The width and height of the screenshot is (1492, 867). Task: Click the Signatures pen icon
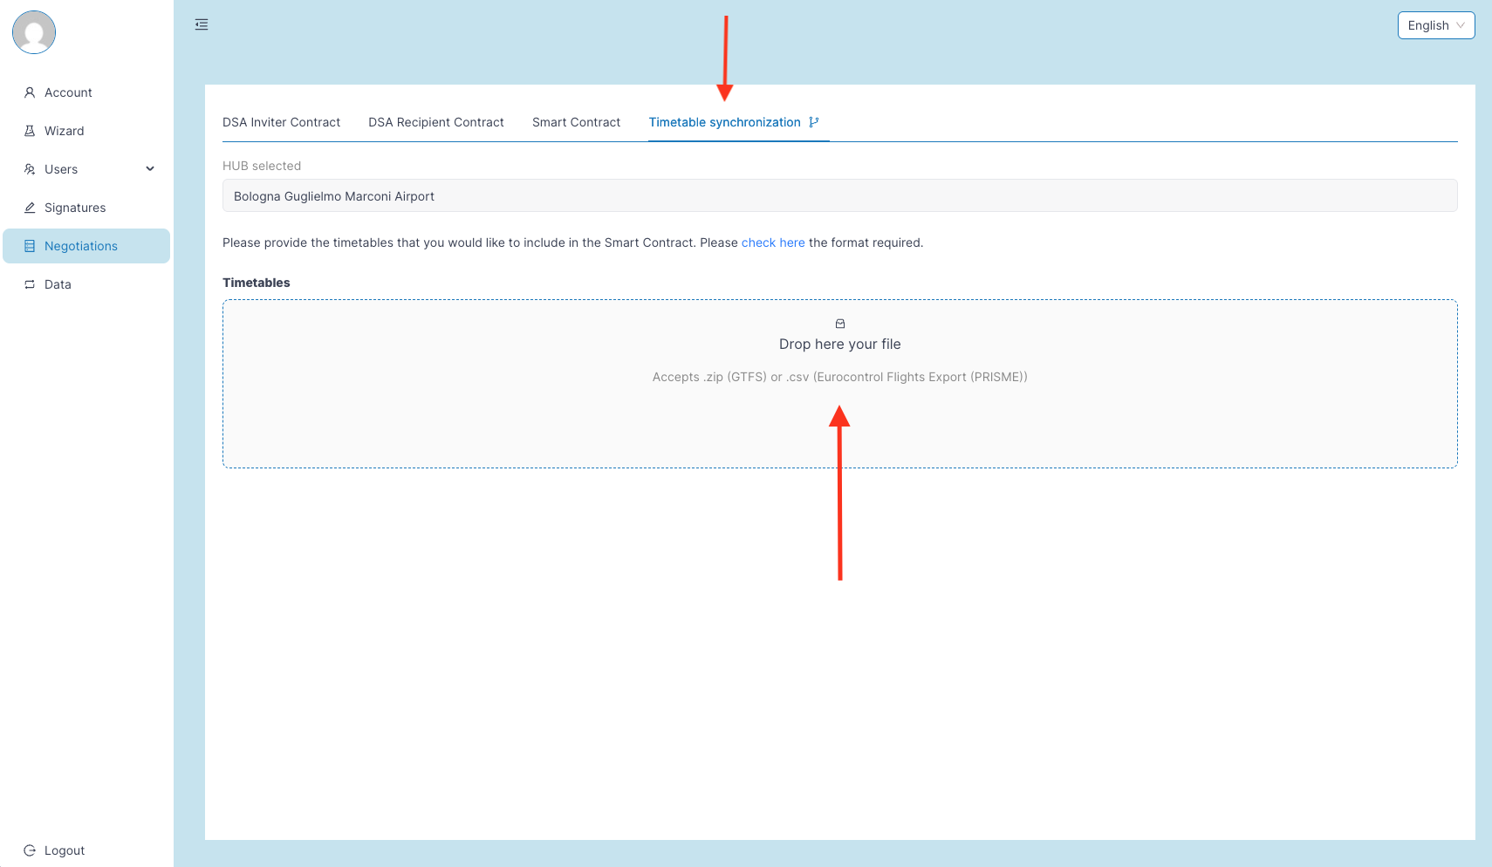pyautogui.click(x=30, y=208)
